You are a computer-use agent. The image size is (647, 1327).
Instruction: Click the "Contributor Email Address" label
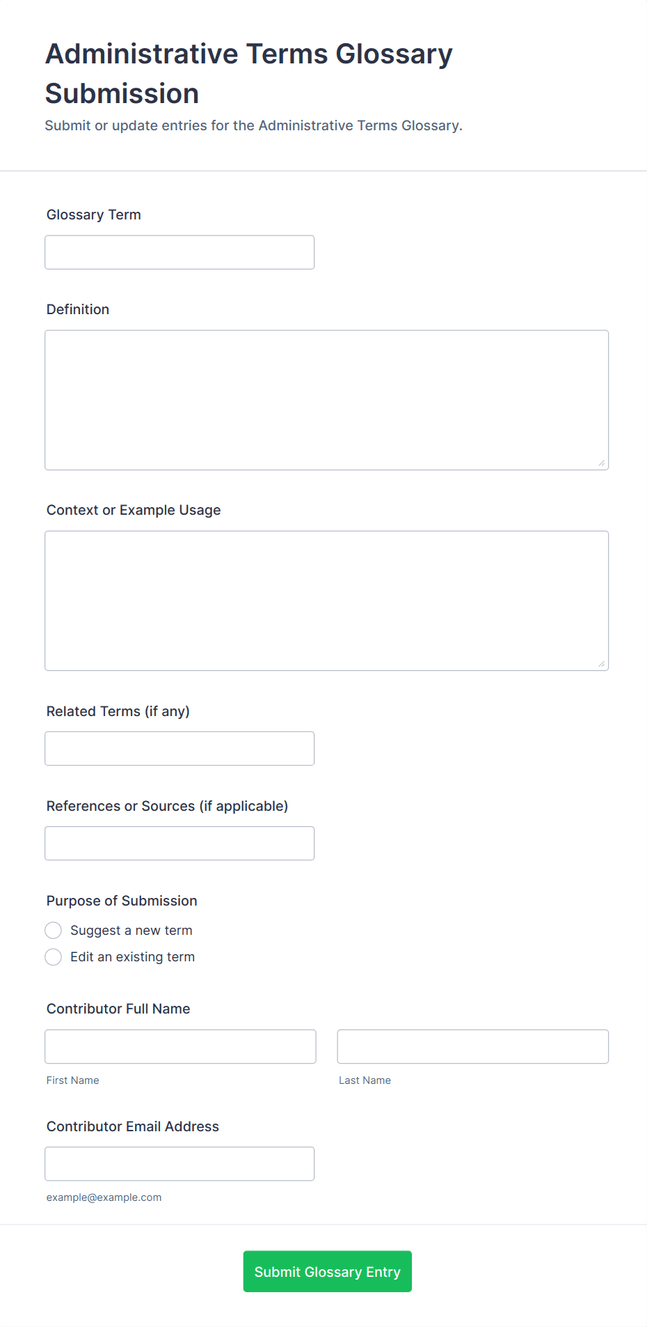coord(133,1126)
